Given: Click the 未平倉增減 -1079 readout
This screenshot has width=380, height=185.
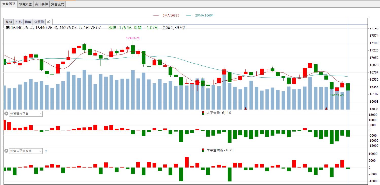Looking at the screenshot, I should pyautogui.click(x=220, y=150).
